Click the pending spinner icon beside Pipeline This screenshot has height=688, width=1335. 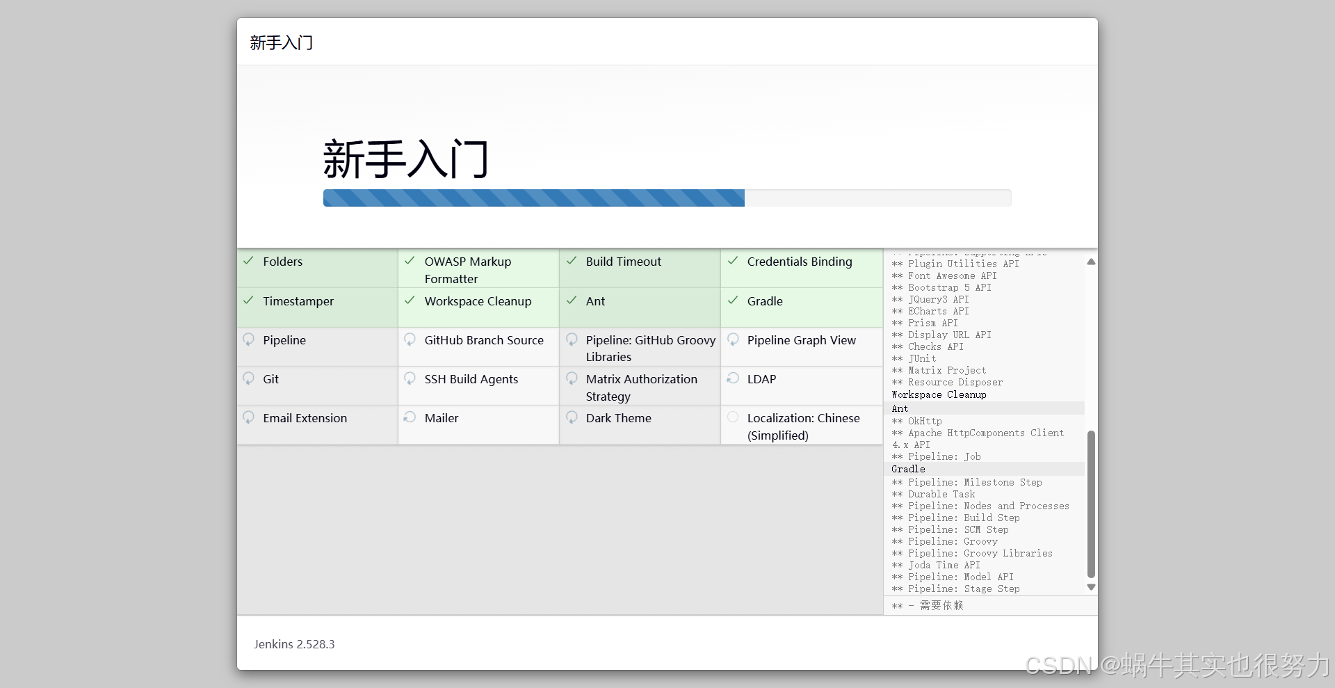pyautogui.click(x=248, y=339)
